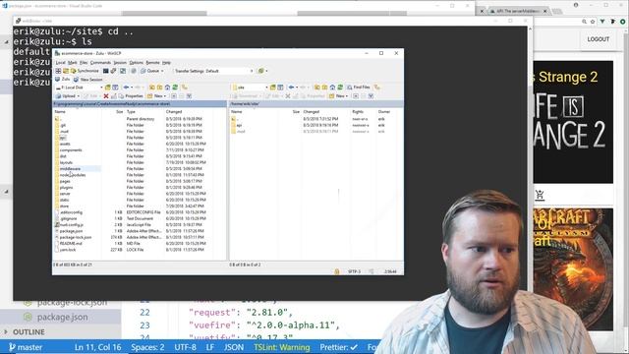Viewport: 629px width, 354px height.
Task: Sort remote panel by Owner column header
Action: point(384,111)
